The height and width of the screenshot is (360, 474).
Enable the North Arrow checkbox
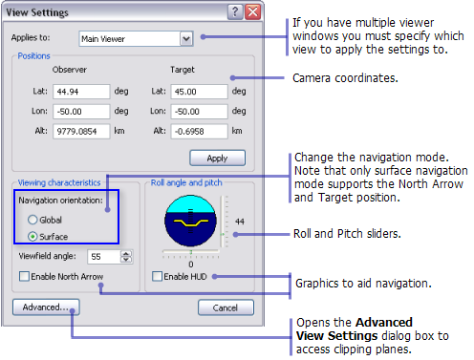click(x=24, y=276)
